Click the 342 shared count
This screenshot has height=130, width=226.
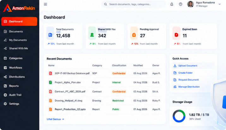click(102, 36)
